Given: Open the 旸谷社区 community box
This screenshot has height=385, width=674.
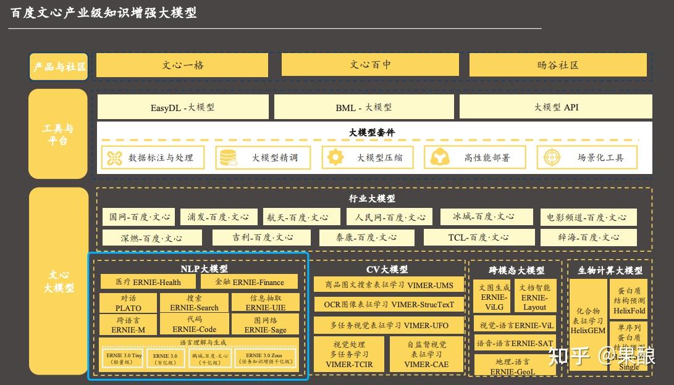Looking at the screenshot, I should click(x=558, y=65).
